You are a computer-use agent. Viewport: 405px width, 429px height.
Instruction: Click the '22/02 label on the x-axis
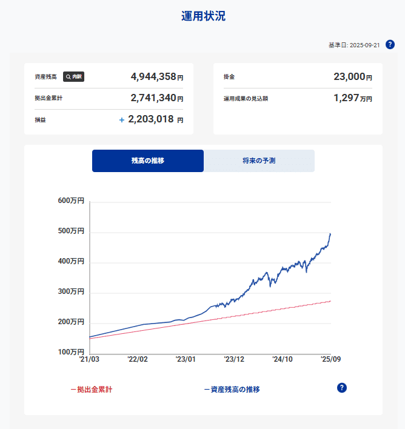click(138, 359)
